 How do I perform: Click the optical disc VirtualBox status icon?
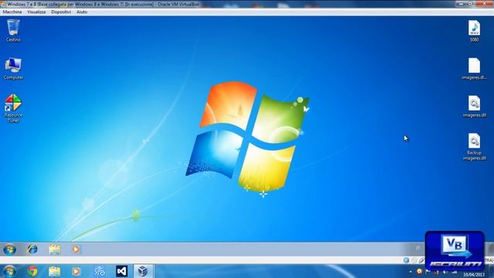click(414, 260)
